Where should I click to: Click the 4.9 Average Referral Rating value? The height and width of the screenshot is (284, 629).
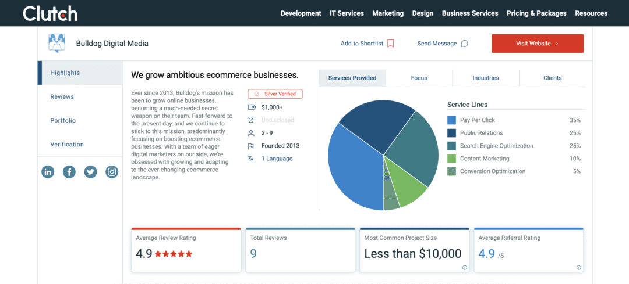[486, 254]
